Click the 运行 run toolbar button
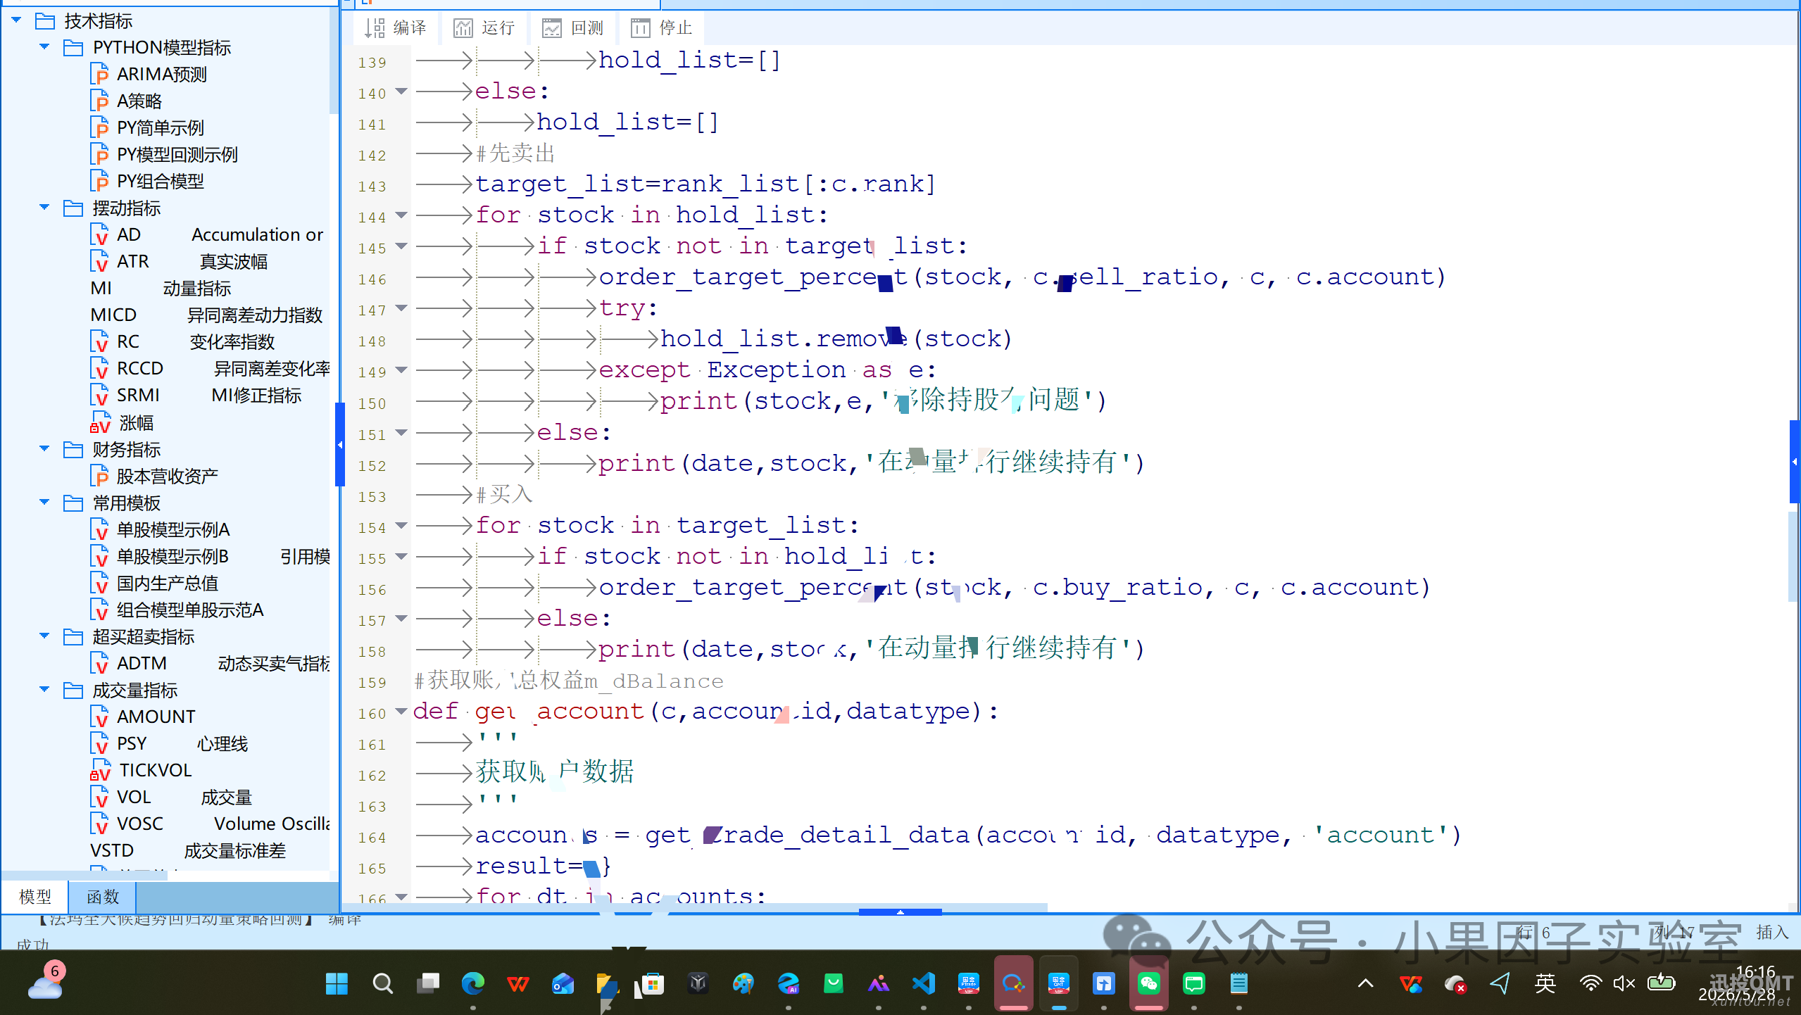Viewport: 1801px width, 1015px height. point(484,28)
